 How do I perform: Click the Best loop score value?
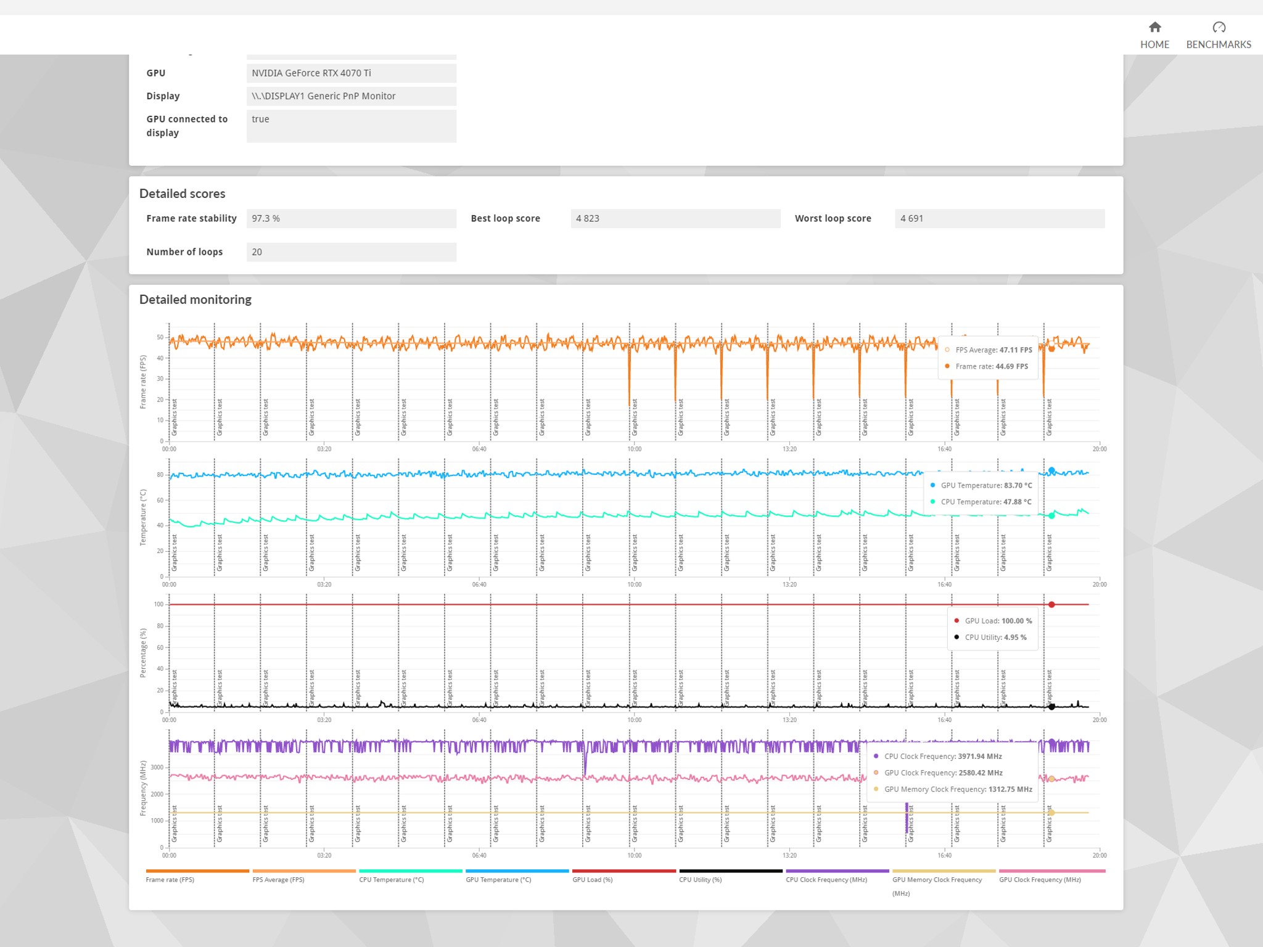point(675,218)
